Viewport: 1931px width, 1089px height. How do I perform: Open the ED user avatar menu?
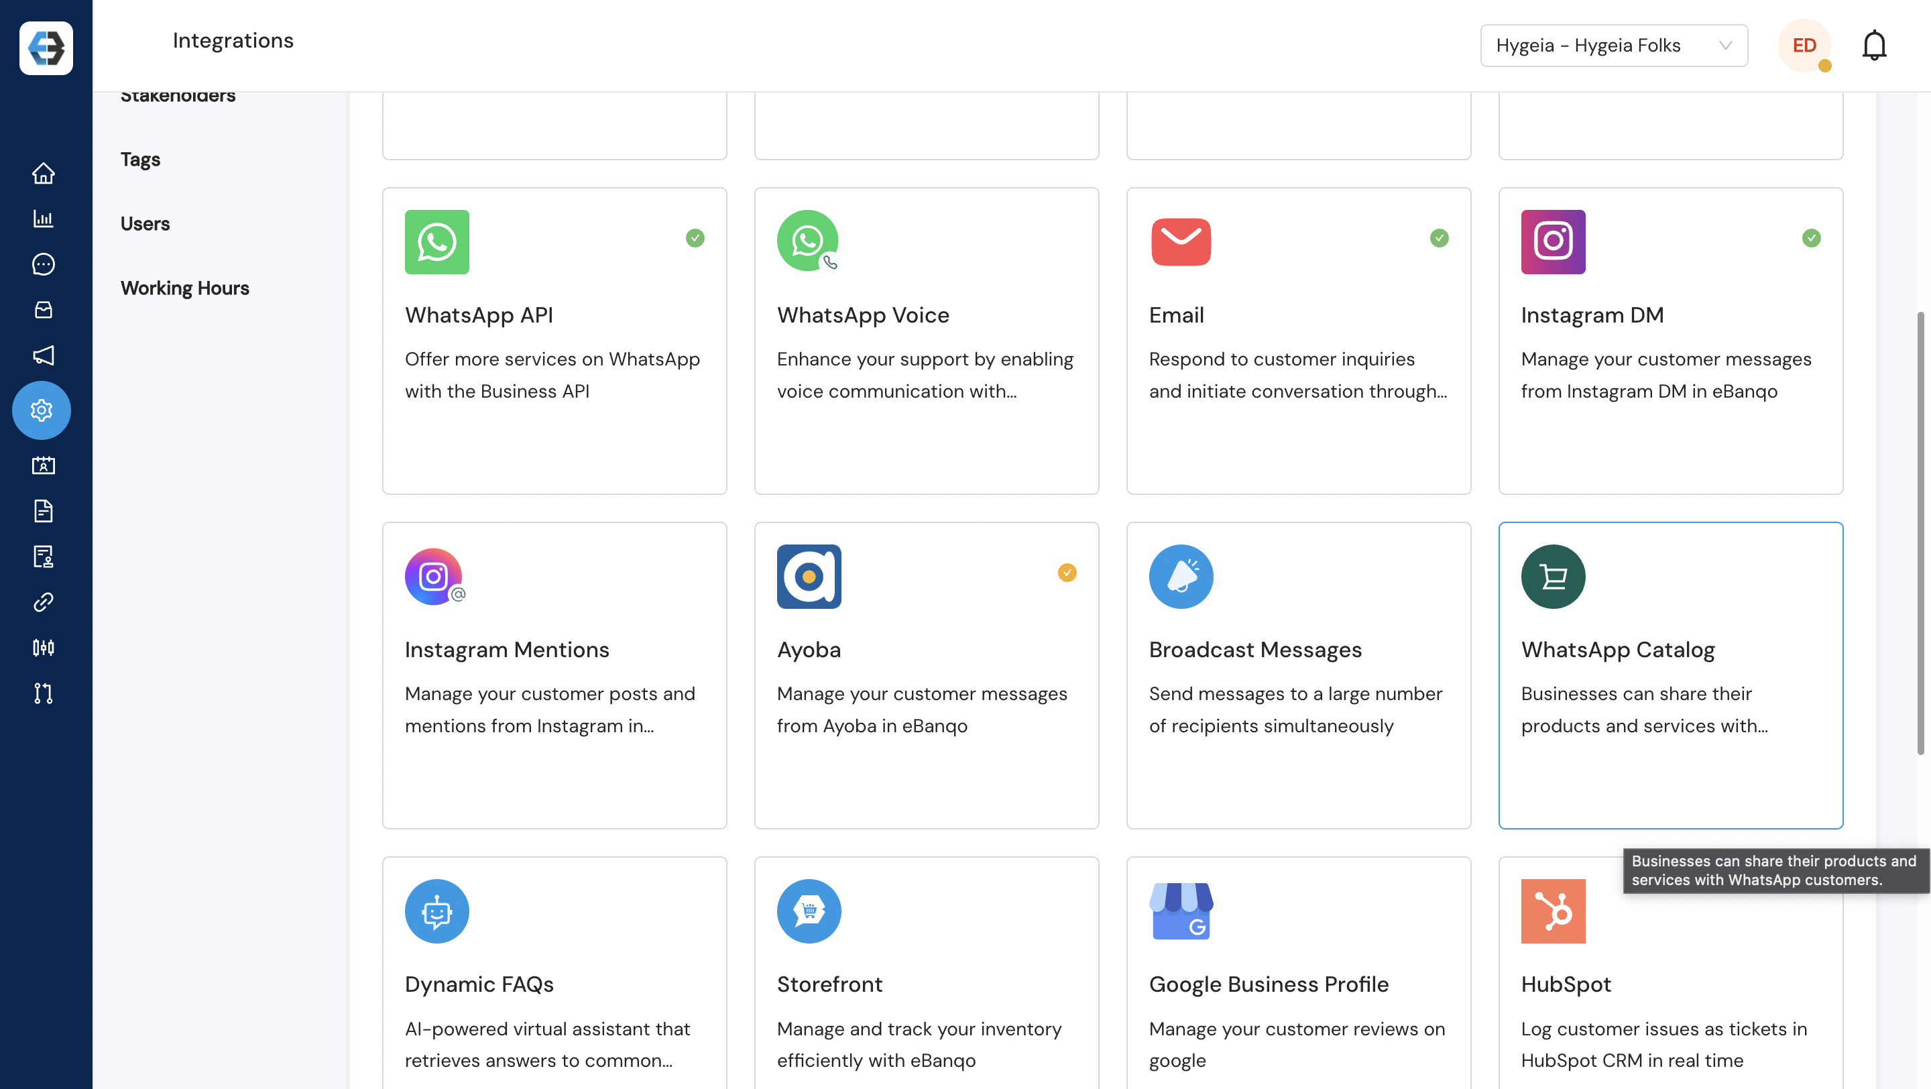(1804, 46)
